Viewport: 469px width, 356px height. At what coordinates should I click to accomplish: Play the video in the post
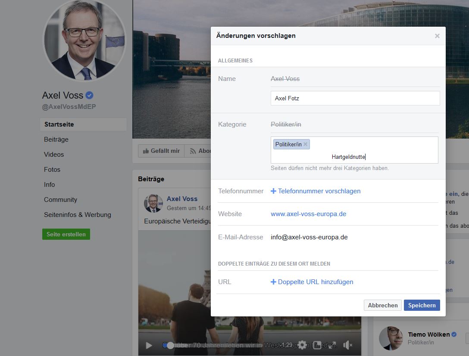[149, 346]
